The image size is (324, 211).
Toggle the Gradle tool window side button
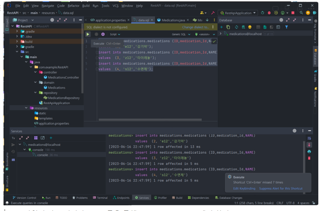(315, 76)
